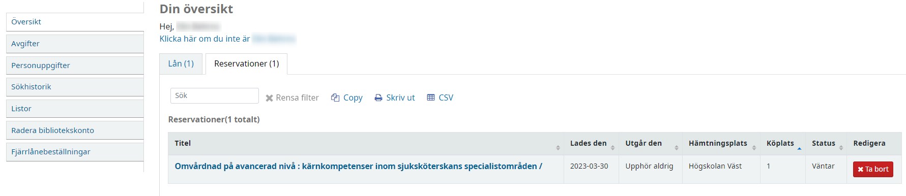
Task: Sort by Lades den column arrows
Action: coord(612,147)
